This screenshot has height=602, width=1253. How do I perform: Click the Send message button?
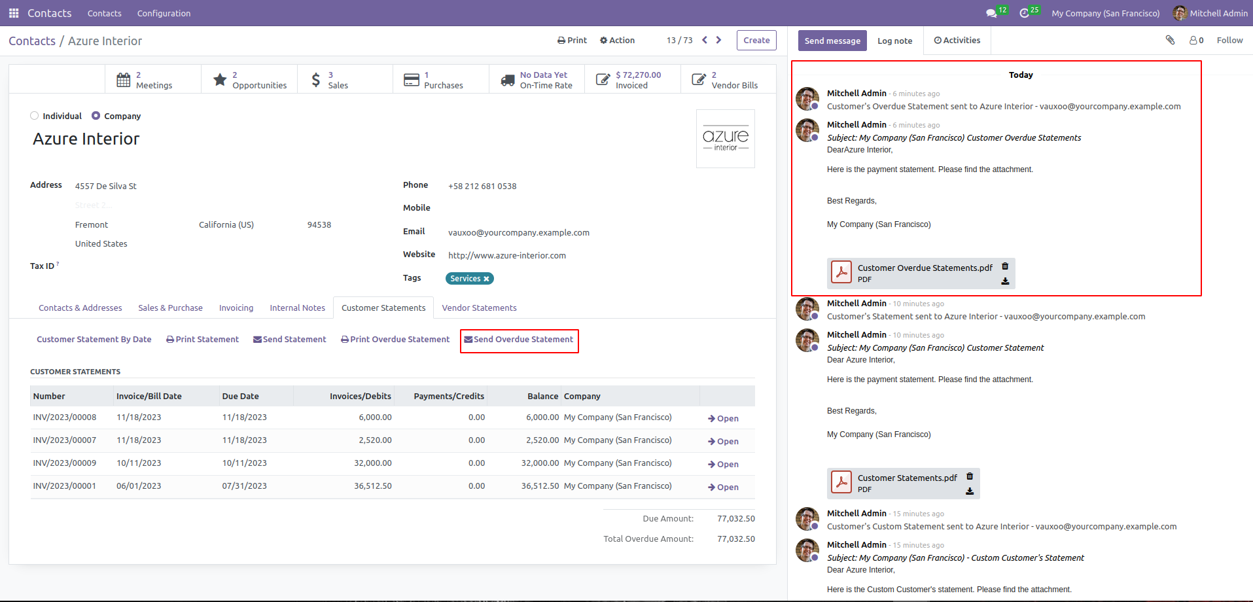832,41
